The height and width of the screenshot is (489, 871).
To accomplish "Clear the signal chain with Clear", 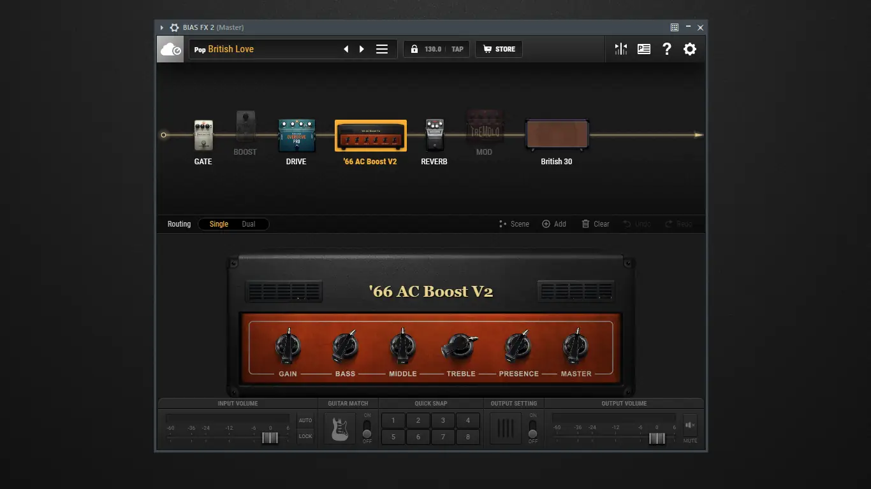I will (596, 224).
